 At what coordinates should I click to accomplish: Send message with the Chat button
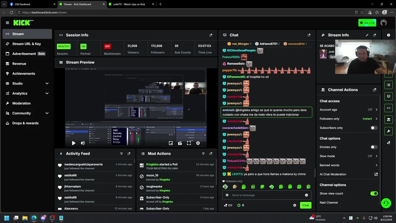pyautogui.click(x=306, y=205)
